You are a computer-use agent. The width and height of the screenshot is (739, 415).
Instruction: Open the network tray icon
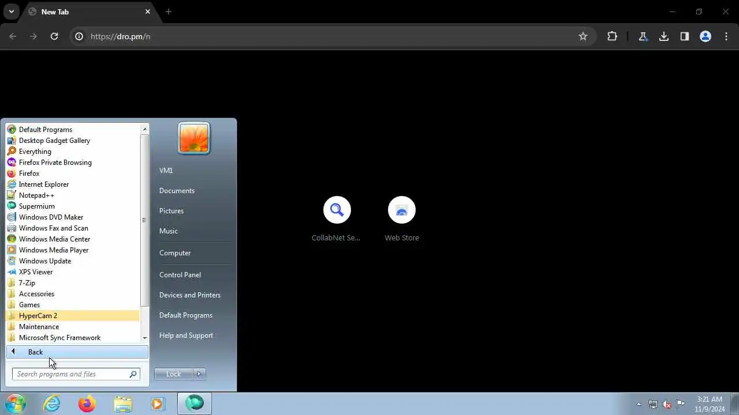pyautogui.click(x=653, y=404)
